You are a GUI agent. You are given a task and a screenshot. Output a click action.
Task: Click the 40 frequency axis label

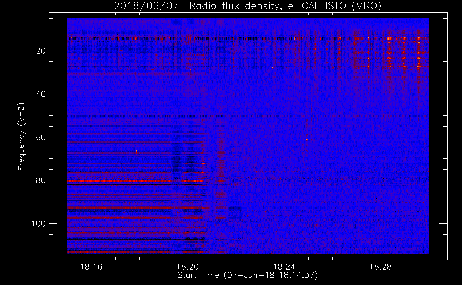41,94
